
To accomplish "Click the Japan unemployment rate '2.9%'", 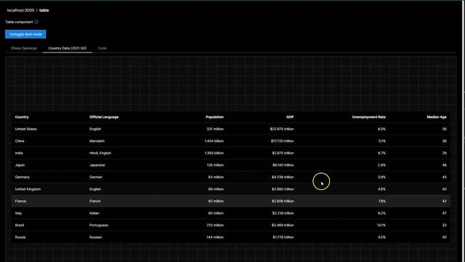I will coord(381,165).
